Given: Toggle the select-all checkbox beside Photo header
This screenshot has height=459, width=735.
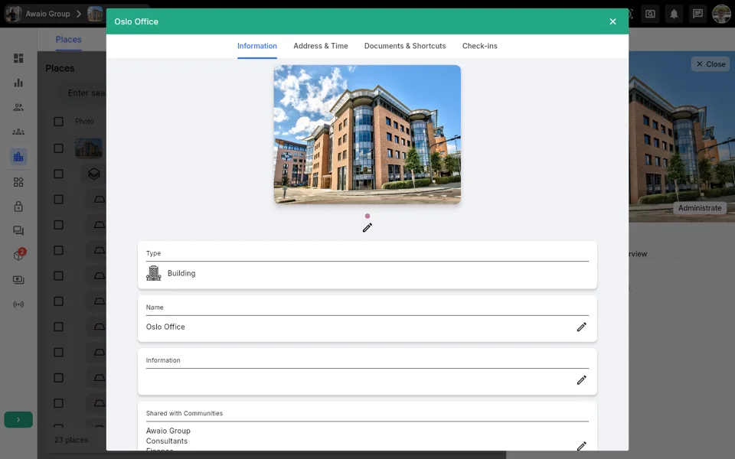Looking at the screenshot, I should [x=59, y=122].
